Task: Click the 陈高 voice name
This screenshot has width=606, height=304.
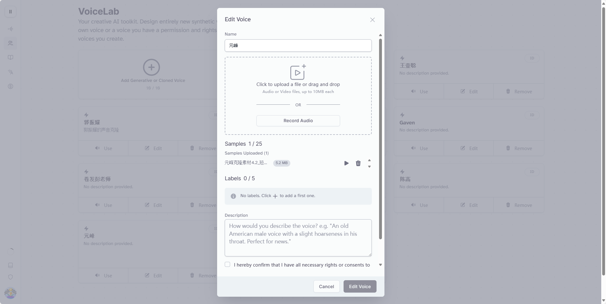Action: [405, 179]
